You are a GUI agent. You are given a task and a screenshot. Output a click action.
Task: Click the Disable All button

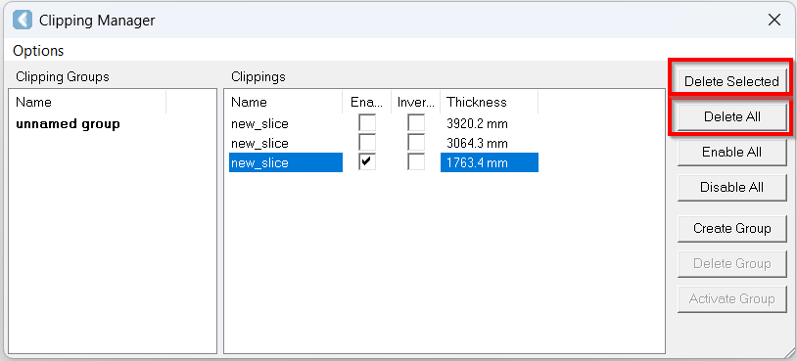click(731, 188)
